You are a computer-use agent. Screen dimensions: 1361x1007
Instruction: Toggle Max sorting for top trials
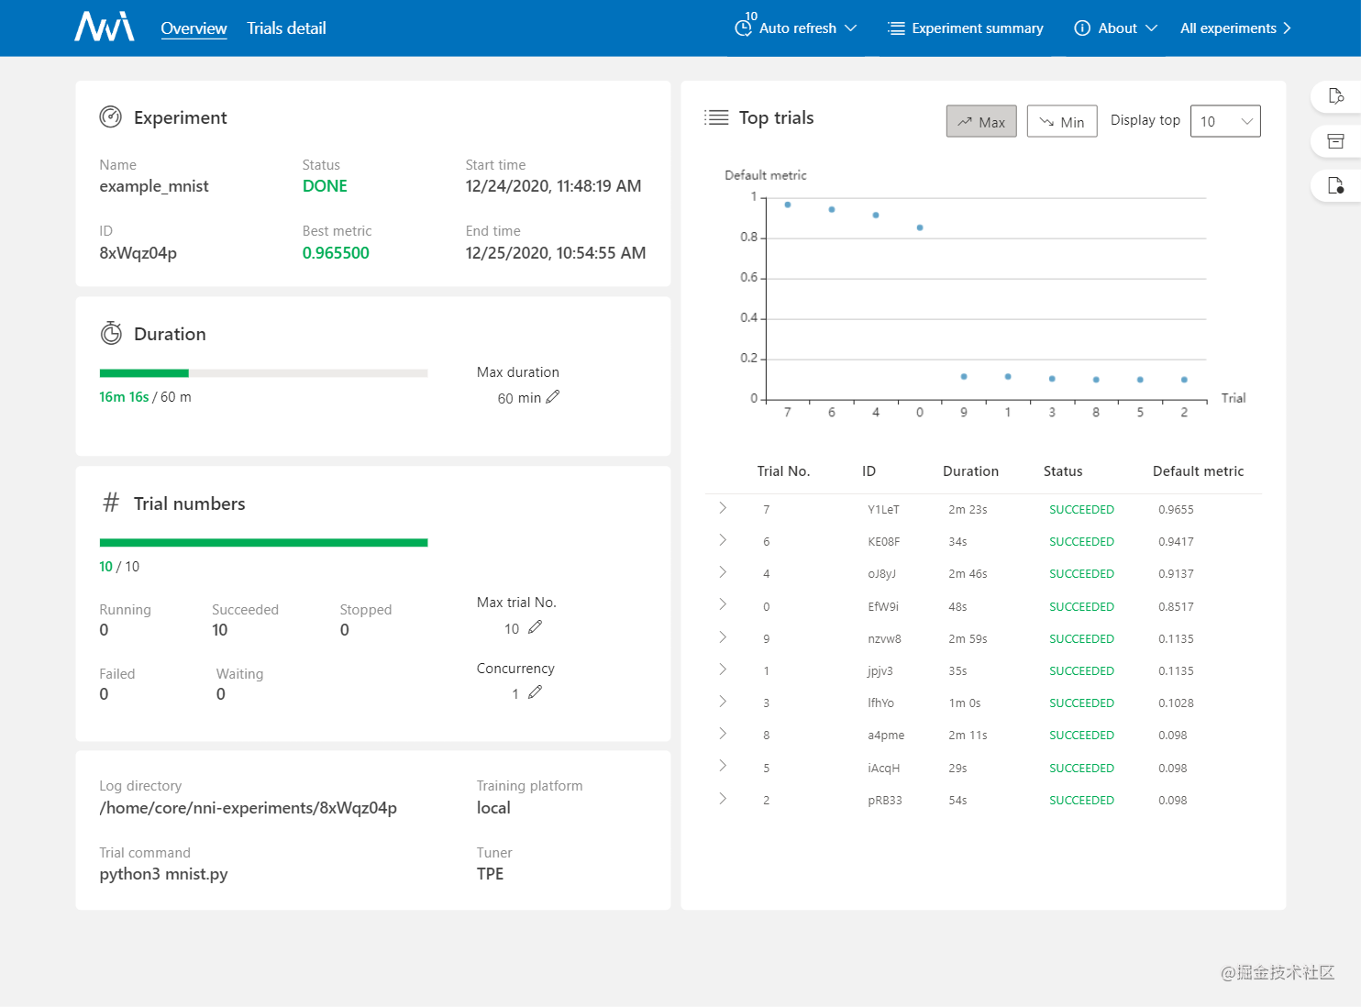pos(981,121)
